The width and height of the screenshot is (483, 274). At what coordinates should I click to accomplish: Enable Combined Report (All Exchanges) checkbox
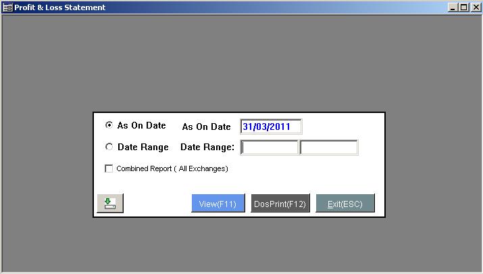(x=109, y=168)
